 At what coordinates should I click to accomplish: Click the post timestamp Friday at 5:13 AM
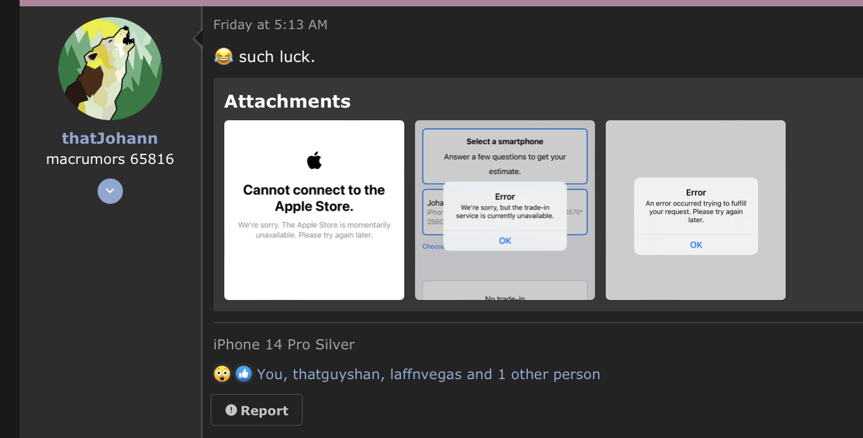[271, 25]
